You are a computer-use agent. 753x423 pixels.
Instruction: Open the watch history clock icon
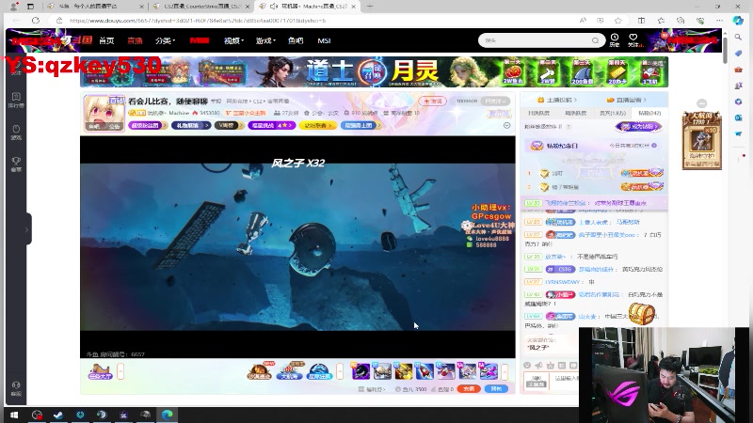pos(615,39)
